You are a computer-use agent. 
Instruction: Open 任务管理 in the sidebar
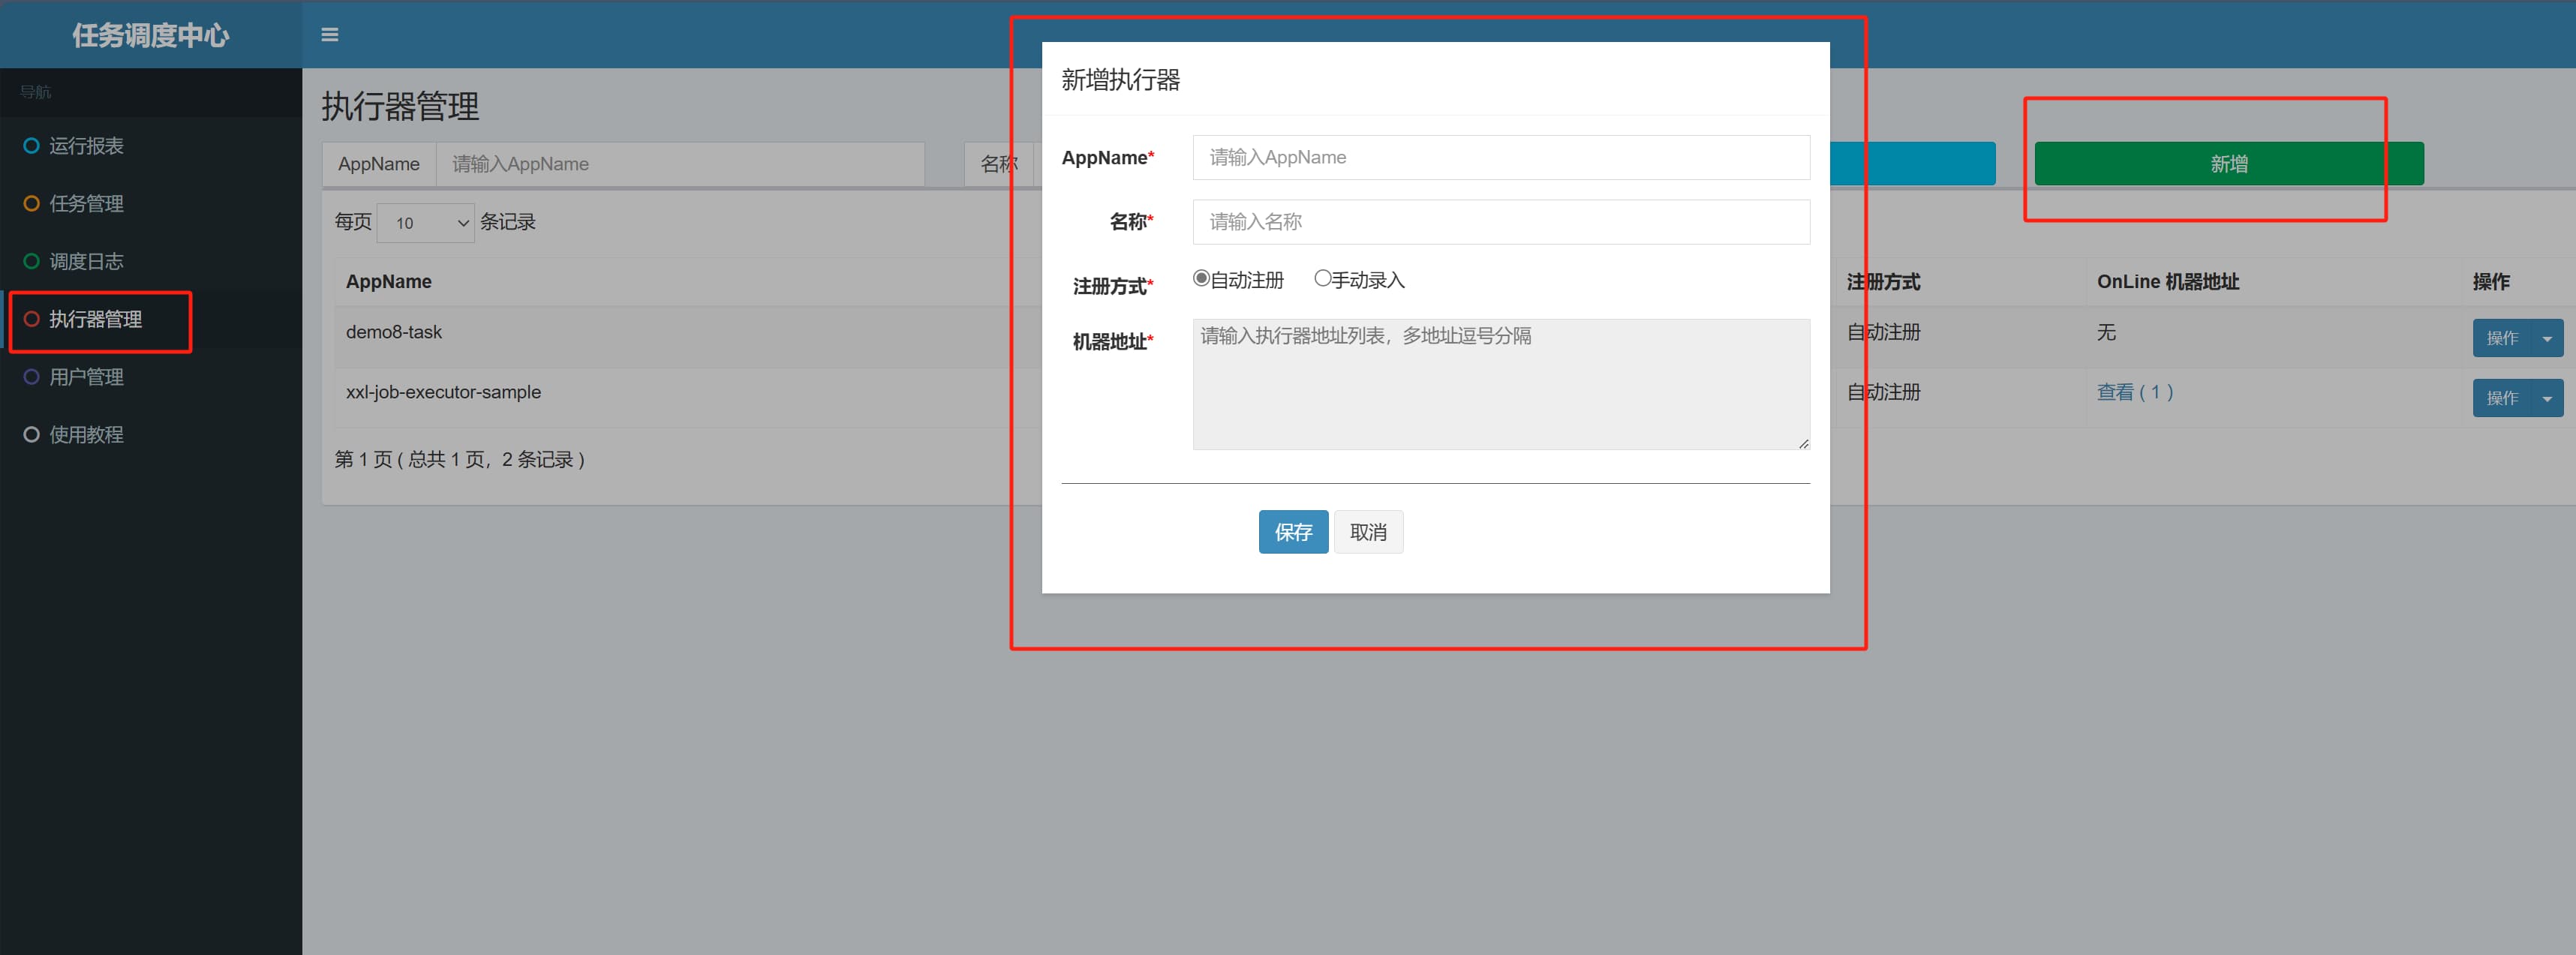(x=86, y=204)
